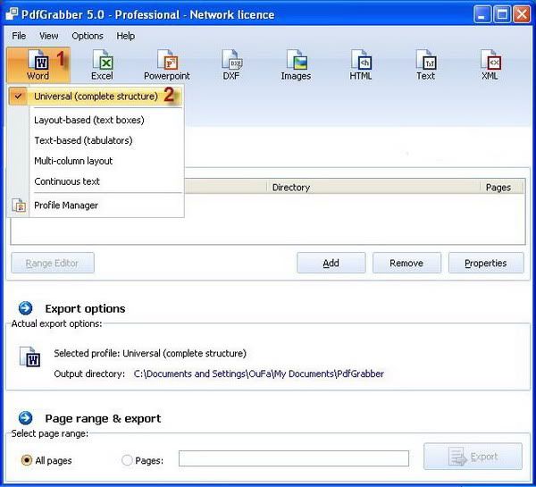Open the View menu
This screenshot has height=487, width=536.
click(49, 36)
